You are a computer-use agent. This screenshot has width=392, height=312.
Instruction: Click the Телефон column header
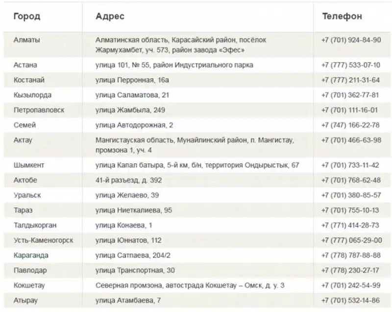point(342,17)
